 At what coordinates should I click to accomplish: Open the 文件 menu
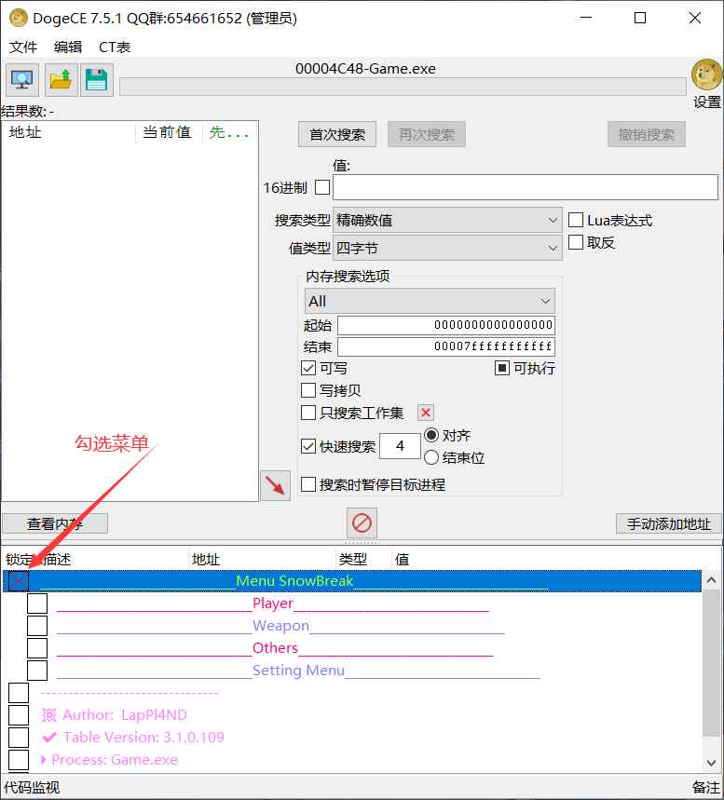pos(23,47)
